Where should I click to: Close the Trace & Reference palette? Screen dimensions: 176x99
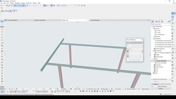(x=142, y=40)
